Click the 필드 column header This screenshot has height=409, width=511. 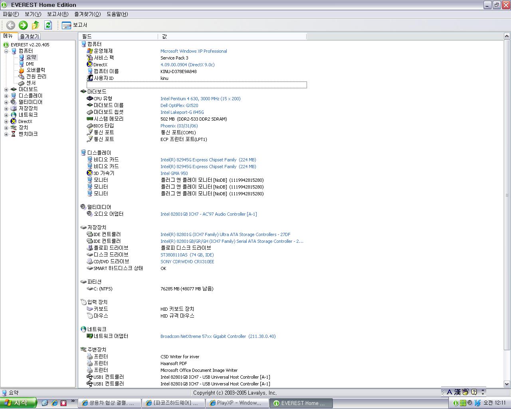pyautogui.click(x=119, y=36)
